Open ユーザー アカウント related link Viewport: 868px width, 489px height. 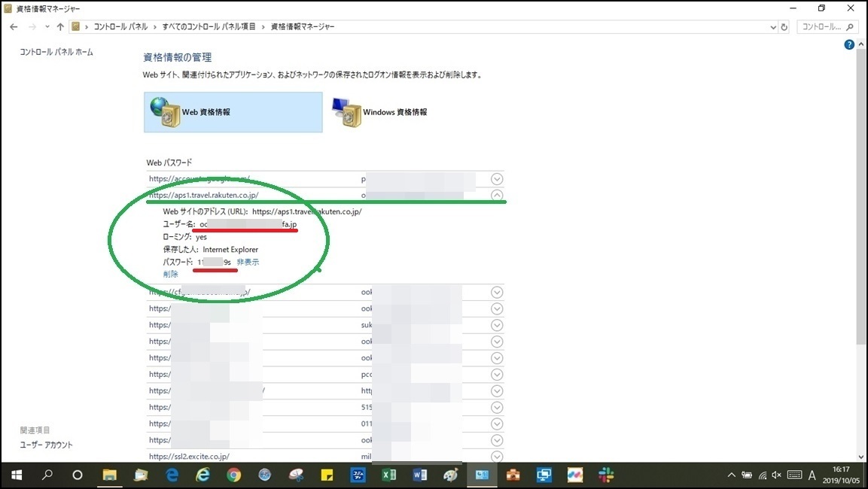pos(47,445)
